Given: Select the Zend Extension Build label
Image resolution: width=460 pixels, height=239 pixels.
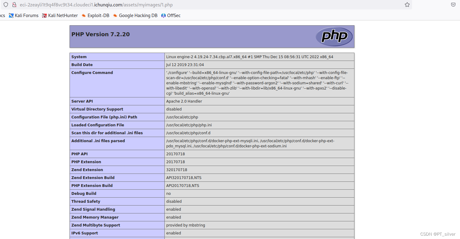Looking at the screenshot, I should (x=93, y=178).
